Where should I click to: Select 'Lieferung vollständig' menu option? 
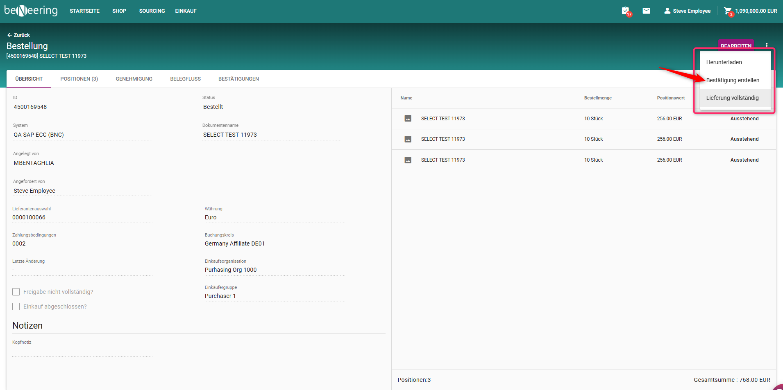click(732, 98)
